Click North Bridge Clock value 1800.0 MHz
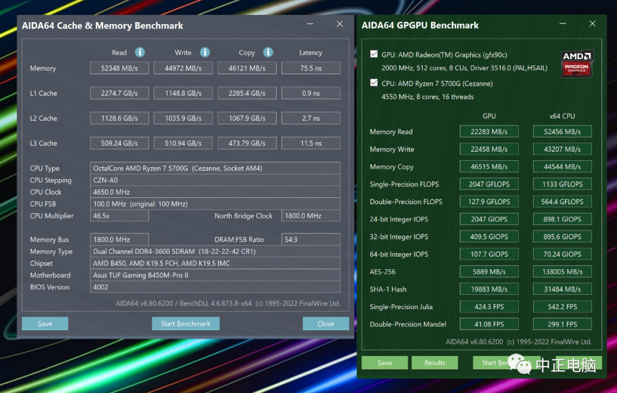This screenshot has width=617, height=393. 311,216
